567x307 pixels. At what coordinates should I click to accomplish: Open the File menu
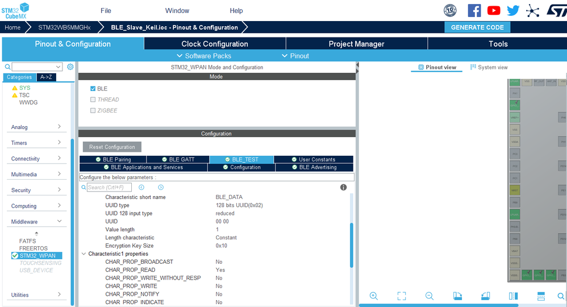tap(106, 10)
